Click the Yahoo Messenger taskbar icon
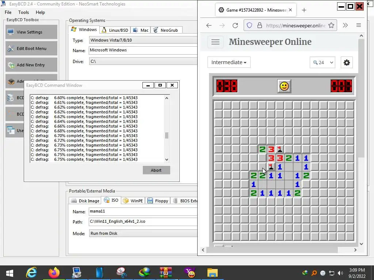The width and height of the screenshot is (374, 280). 190,273
